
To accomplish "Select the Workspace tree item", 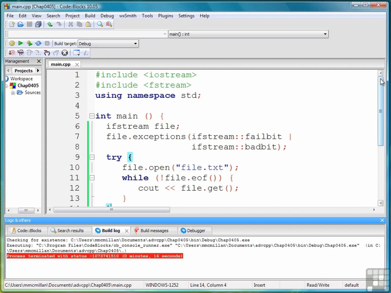I will [x=21, y=79].
